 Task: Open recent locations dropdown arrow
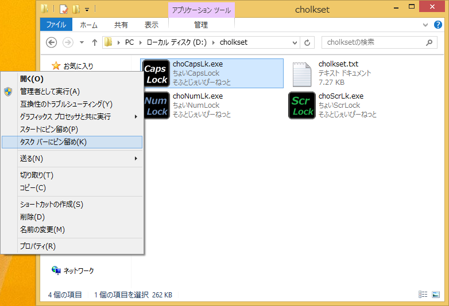point(82,42)
